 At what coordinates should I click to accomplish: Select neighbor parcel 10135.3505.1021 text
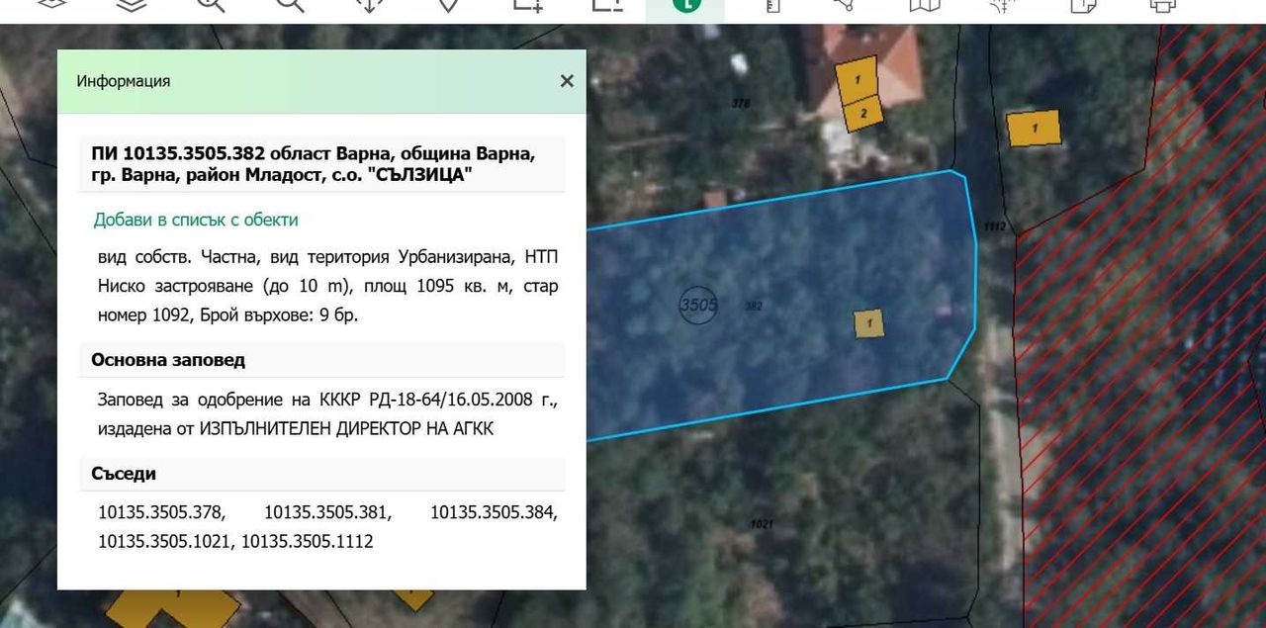(166, 541)
